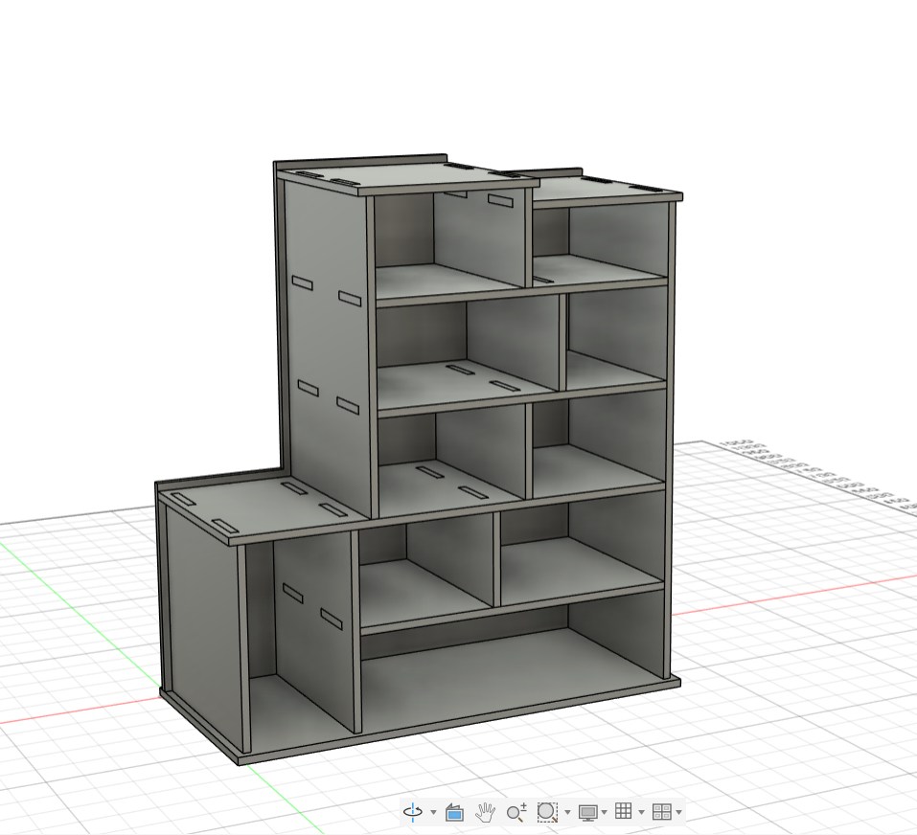Screen dimensions: 917x835
Task: Select the Fit zoom tool
Action: tap(546, 811)
